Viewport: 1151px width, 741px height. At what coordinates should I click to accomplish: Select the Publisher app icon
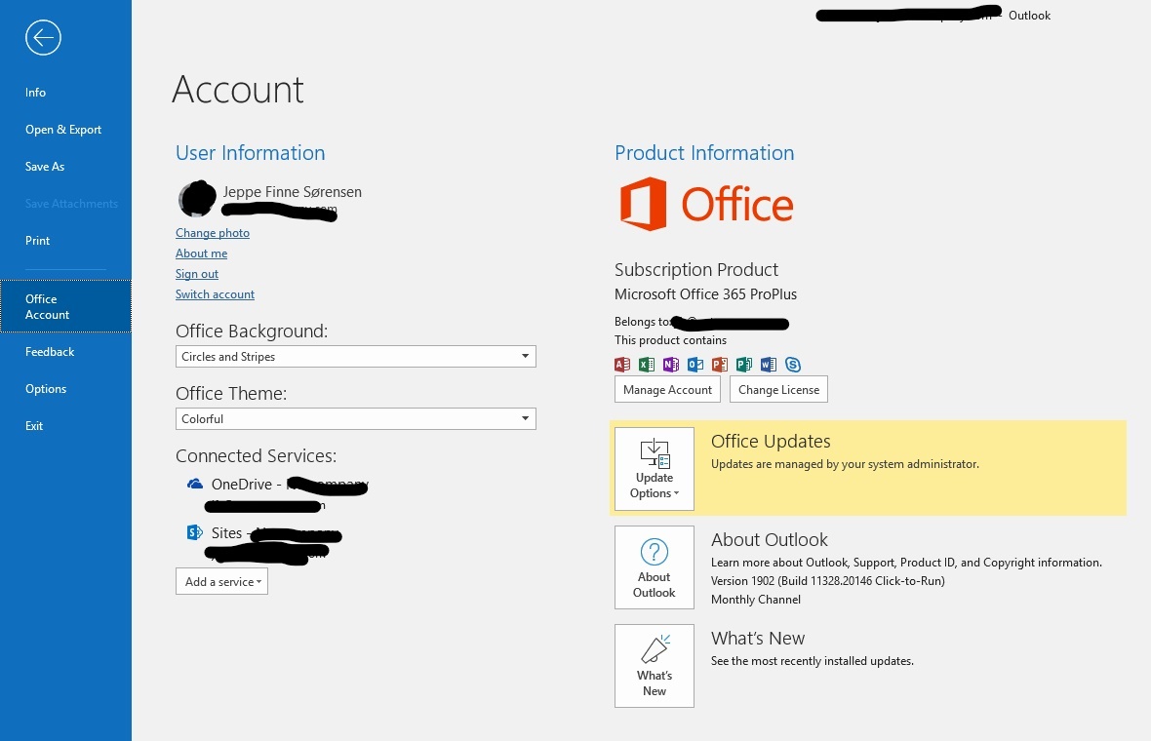click(x=744, y=365)
